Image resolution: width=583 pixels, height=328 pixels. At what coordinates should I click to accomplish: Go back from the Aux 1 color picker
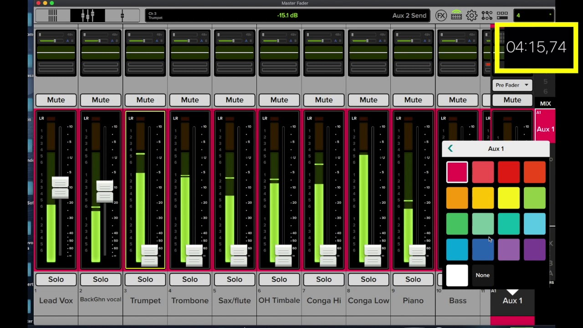pyautogui.click(x=450, y=149)
